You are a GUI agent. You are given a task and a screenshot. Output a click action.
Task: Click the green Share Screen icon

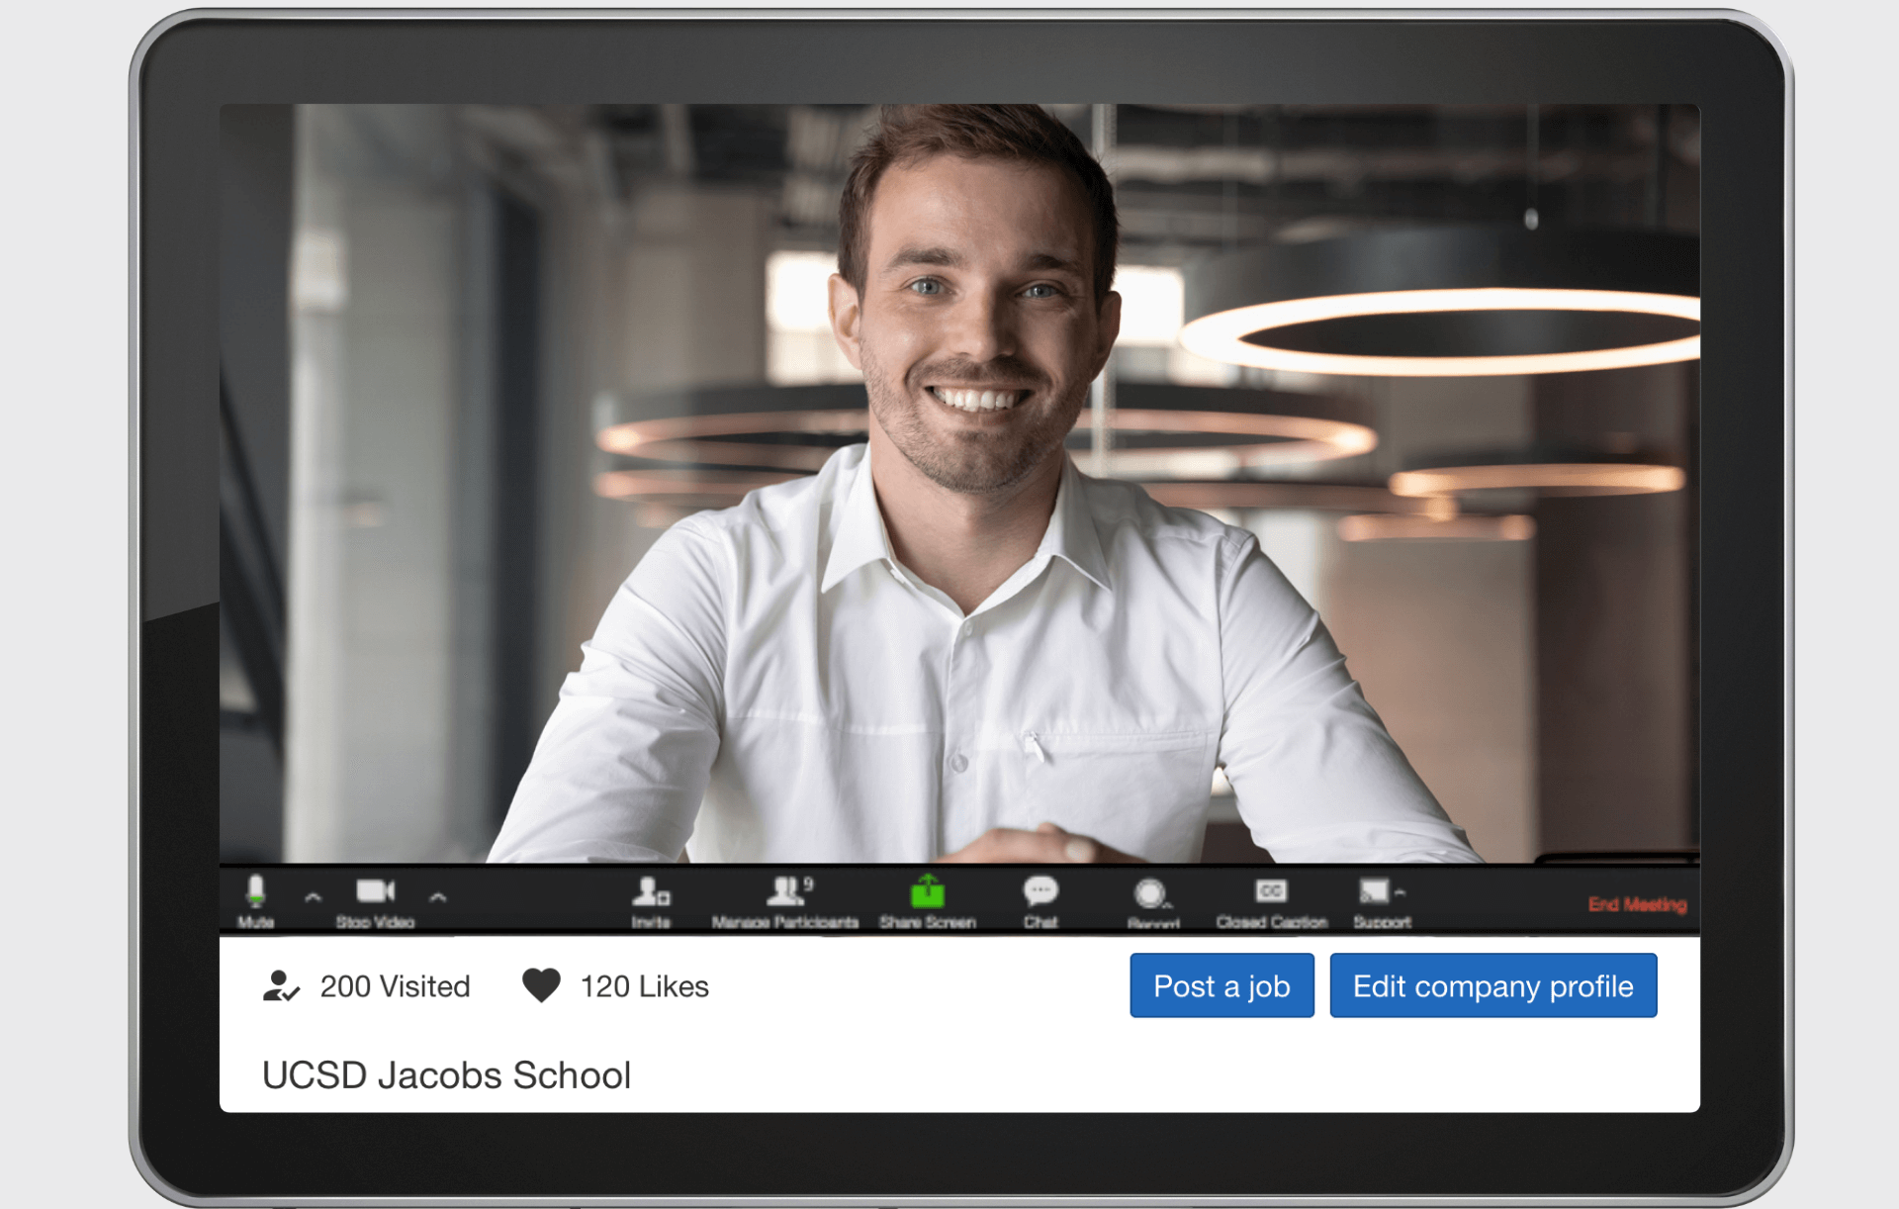click(x=927, y=893)
